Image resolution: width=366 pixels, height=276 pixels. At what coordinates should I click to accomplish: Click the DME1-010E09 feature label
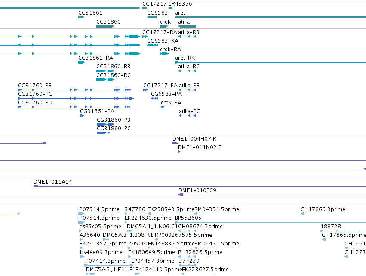(x=197, y=190)
